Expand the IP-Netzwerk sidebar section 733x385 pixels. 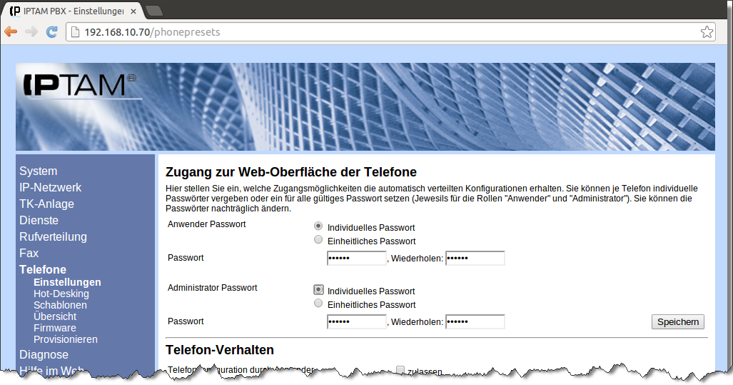[50, 188]
